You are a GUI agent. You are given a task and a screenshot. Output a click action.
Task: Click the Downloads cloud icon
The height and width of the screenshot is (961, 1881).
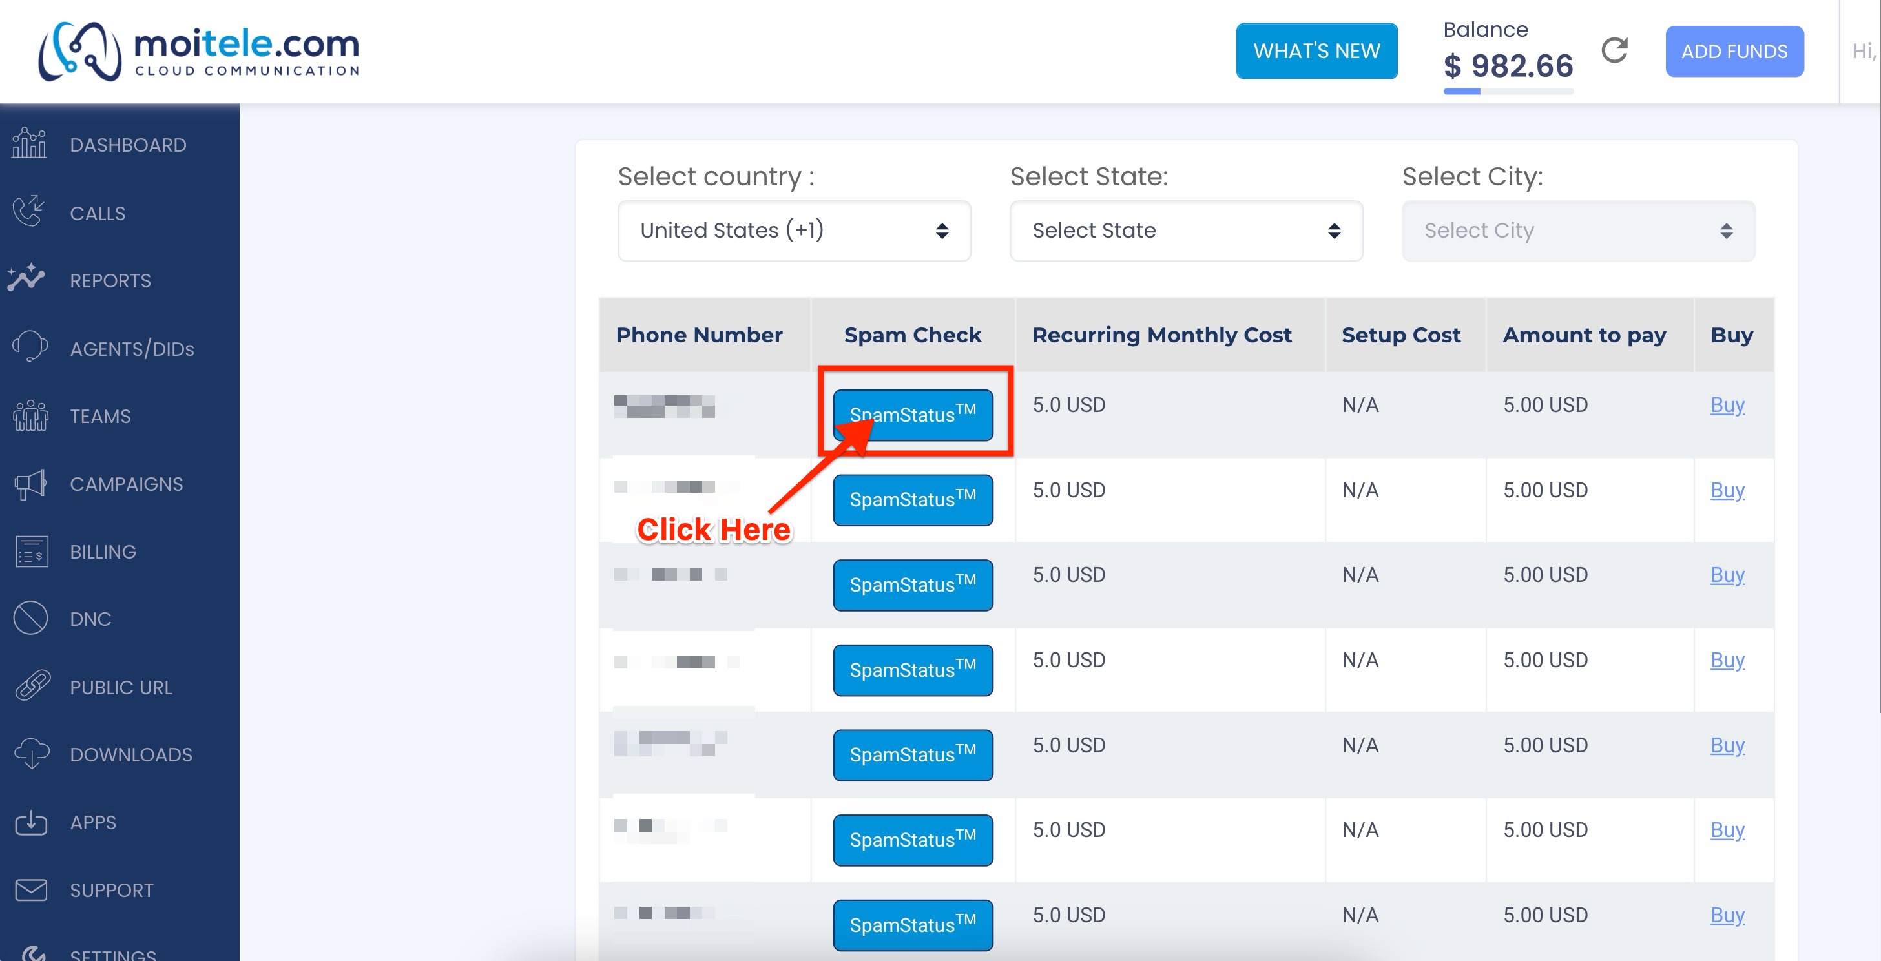click(32, 754)
